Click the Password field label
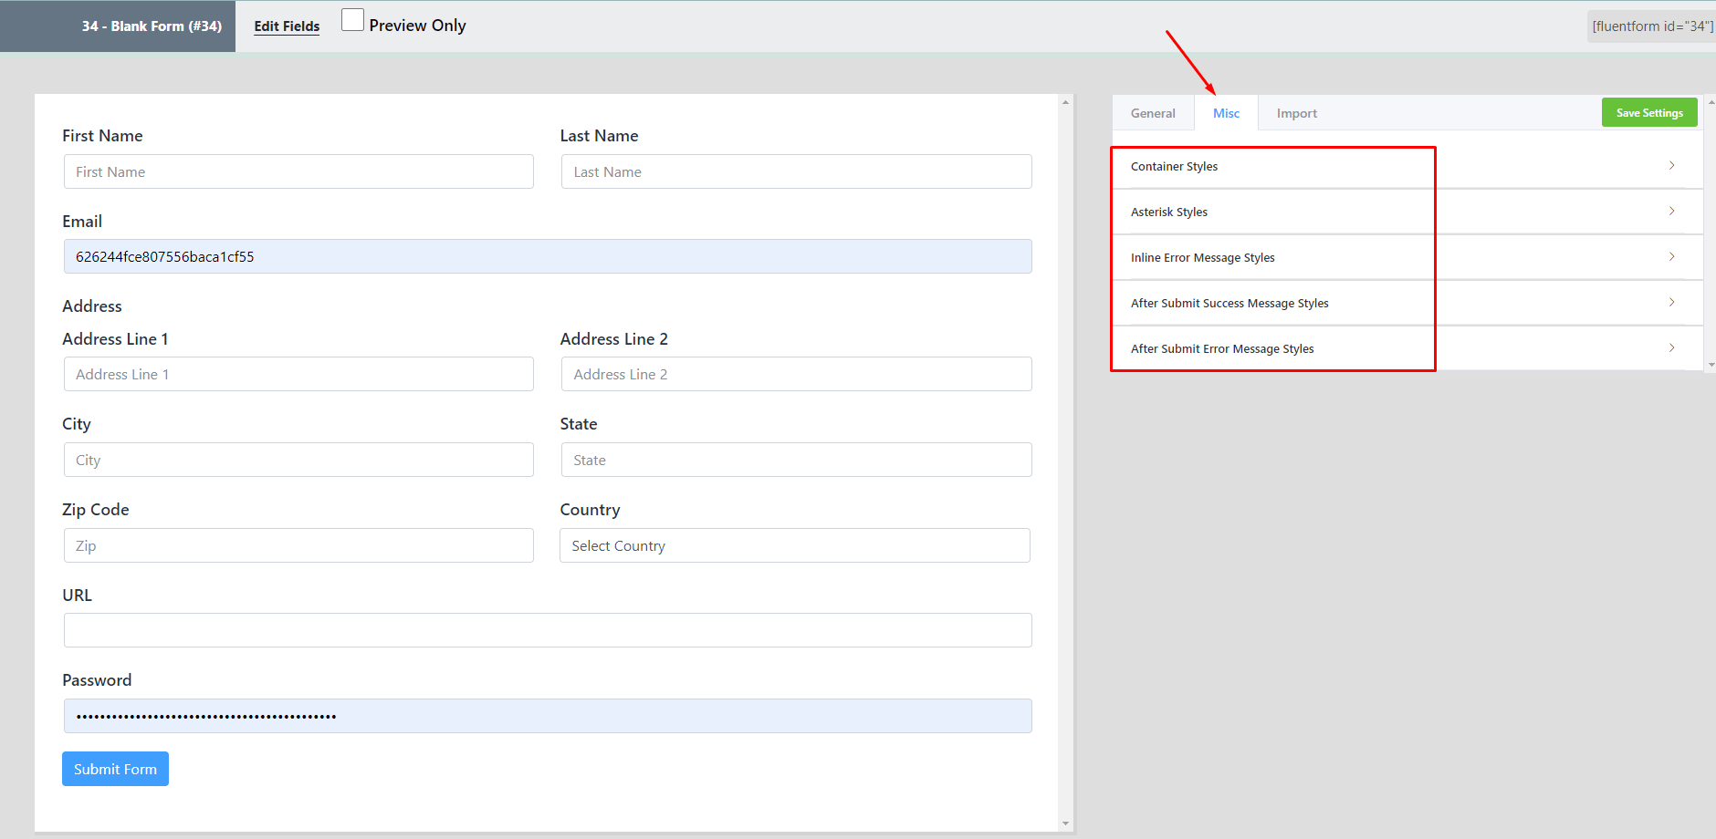1716x839 pixels. [97, 680]
